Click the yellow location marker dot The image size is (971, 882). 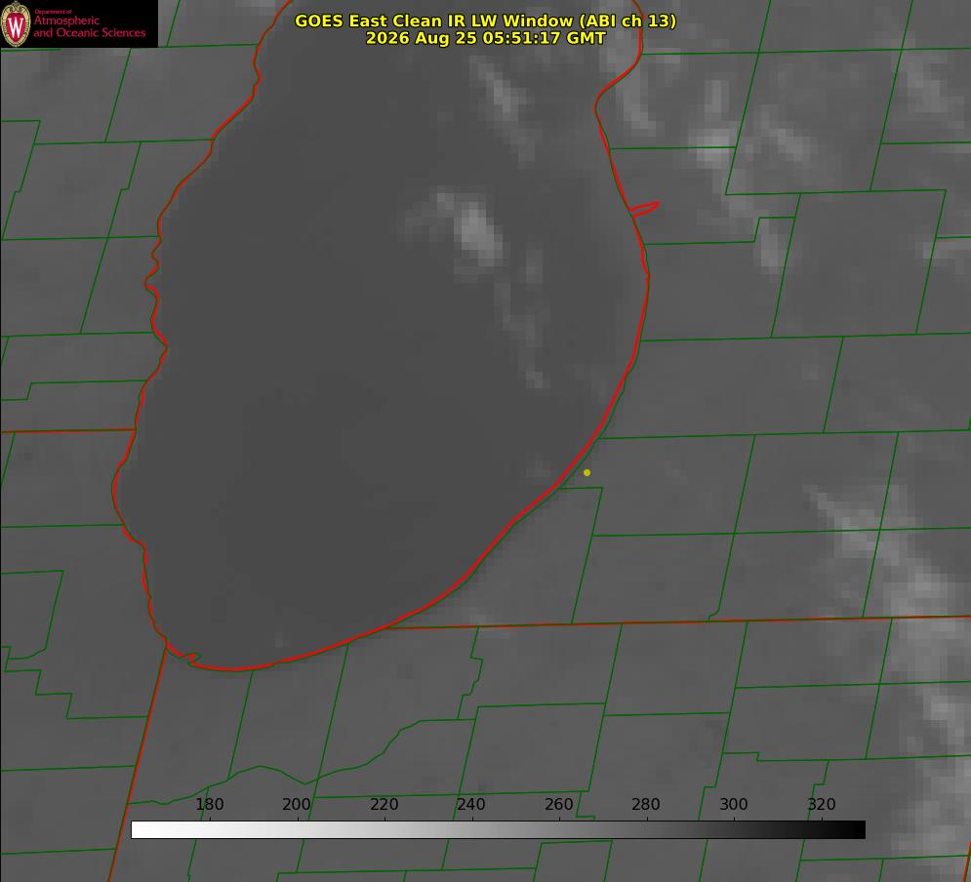coord(587,472)
